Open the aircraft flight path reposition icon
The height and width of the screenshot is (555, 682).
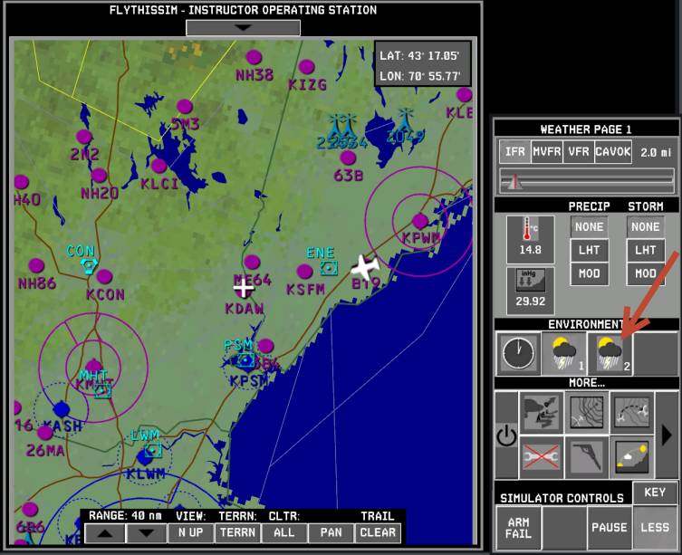pyautogui.click(x=632, y=412)
